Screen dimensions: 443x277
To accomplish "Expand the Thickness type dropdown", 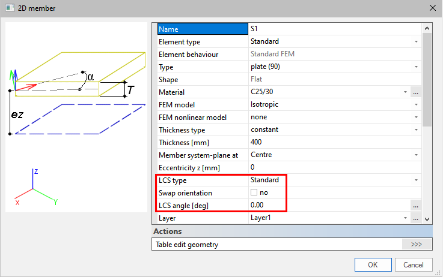I will tap(415, 130).
